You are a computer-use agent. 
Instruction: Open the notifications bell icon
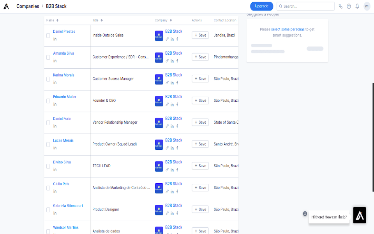tap(357, 7)
